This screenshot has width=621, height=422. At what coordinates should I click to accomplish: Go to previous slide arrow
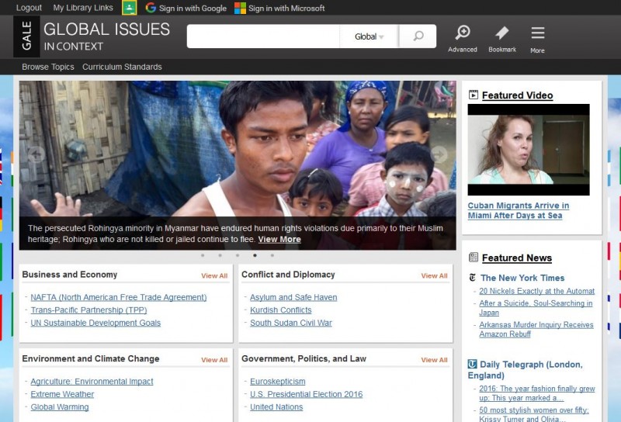tap(36, 154)
